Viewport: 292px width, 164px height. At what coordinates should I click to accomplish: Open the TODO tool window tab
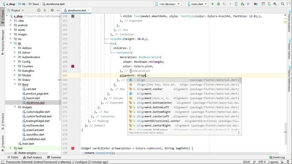pyautogui.click(x=13, y=157)
